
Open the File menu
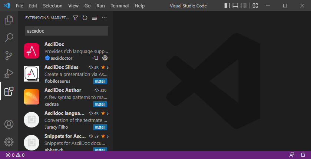(19, 6)
